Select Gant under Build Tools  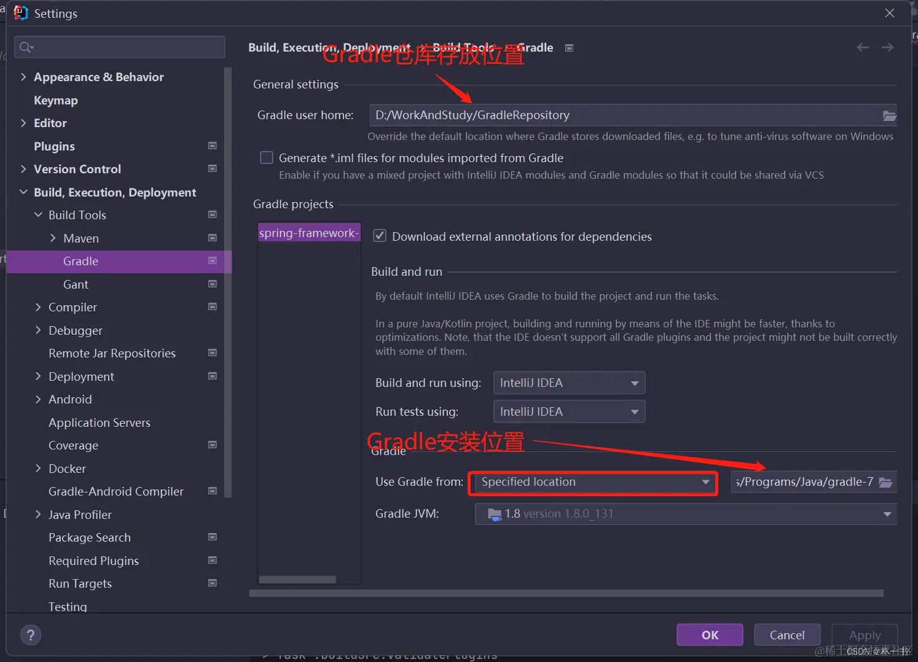coord(76,284)
